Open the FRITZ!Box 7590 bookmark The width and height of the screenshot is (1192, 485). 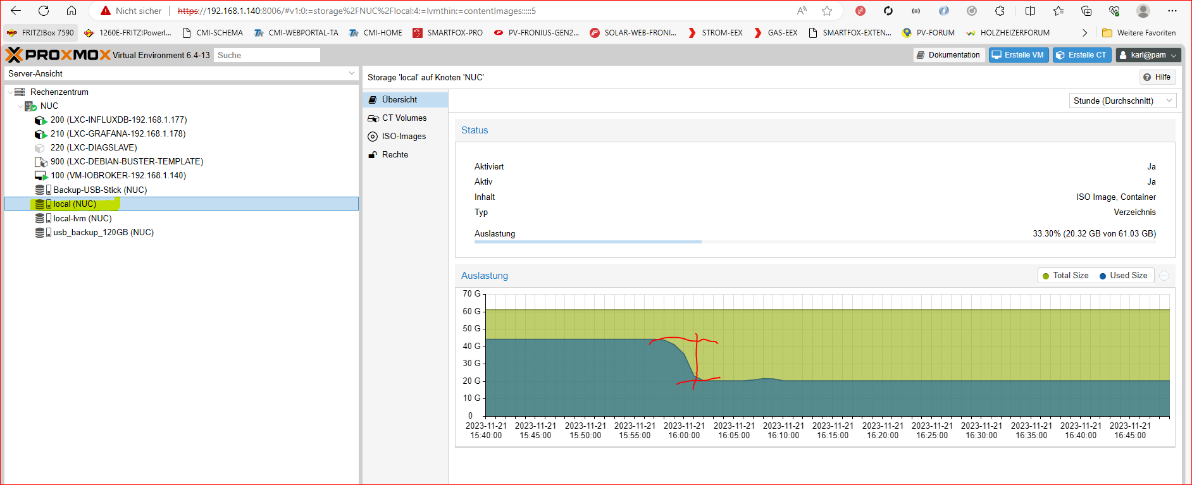(40, 33)
